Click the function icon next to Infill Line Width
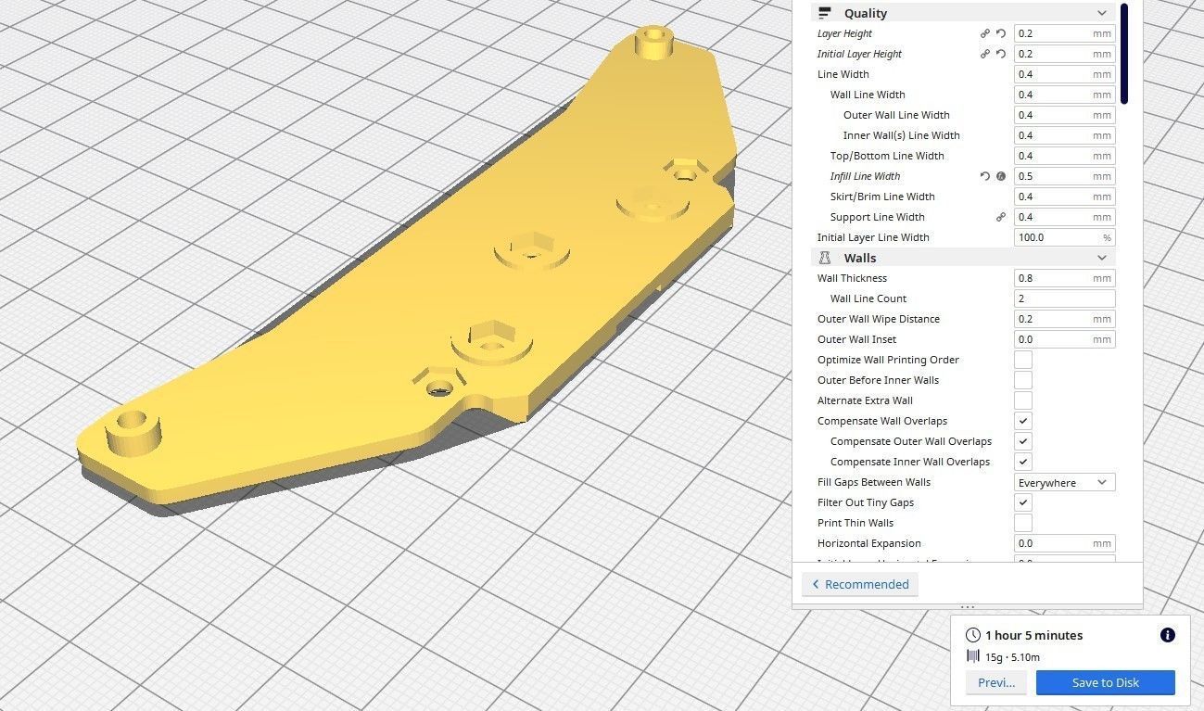1204x711 pixels. (x=1001, y=176)
